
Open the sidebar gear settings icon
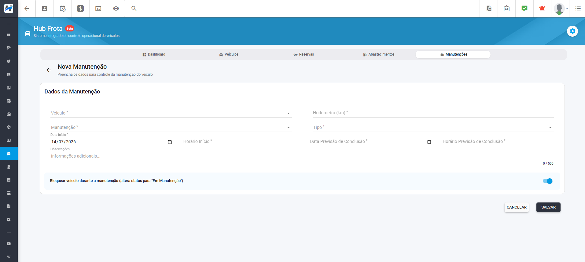click(9, 220)
